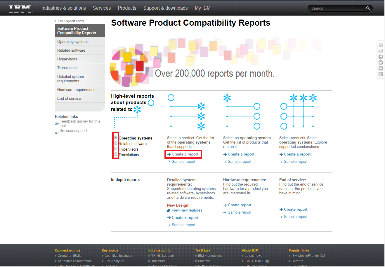
Task: Open Related software in the sidebar
Action: click(80, 50)
